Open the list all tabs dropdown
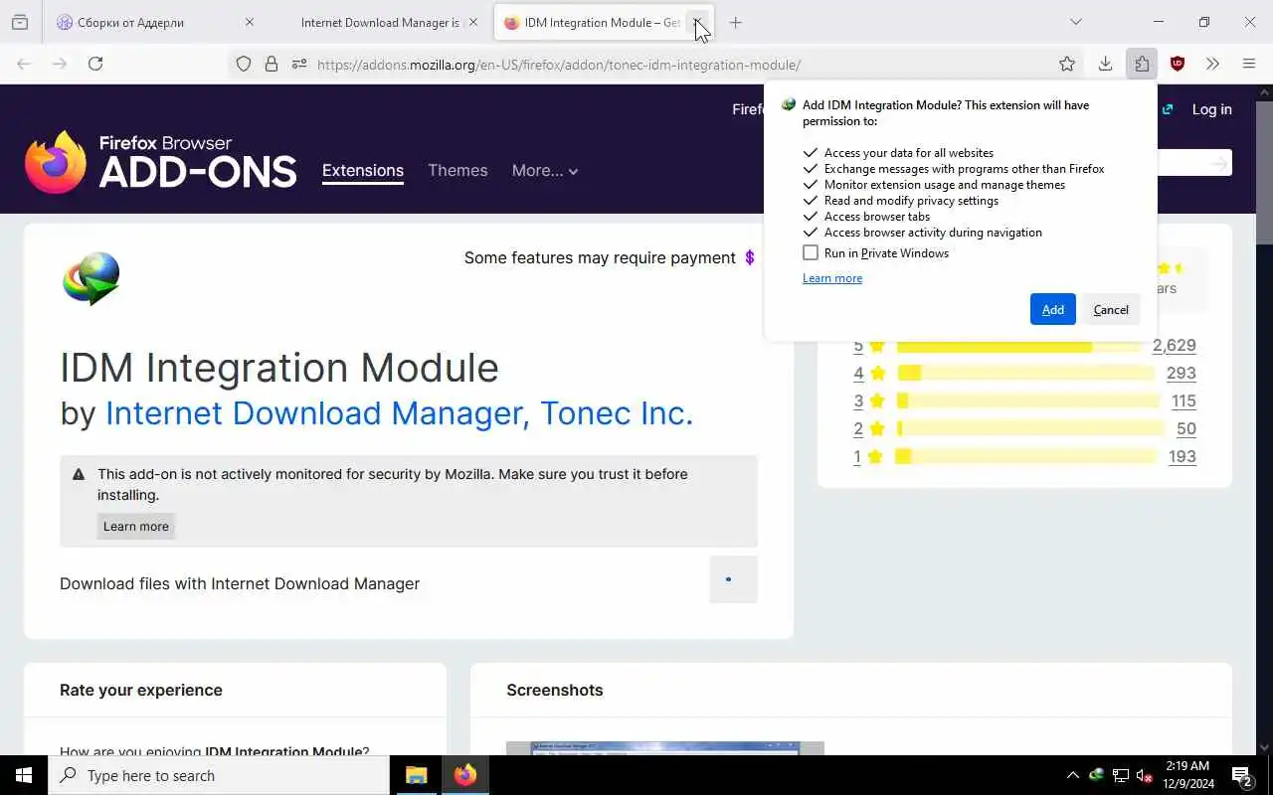 click(x=1076, y=22)
